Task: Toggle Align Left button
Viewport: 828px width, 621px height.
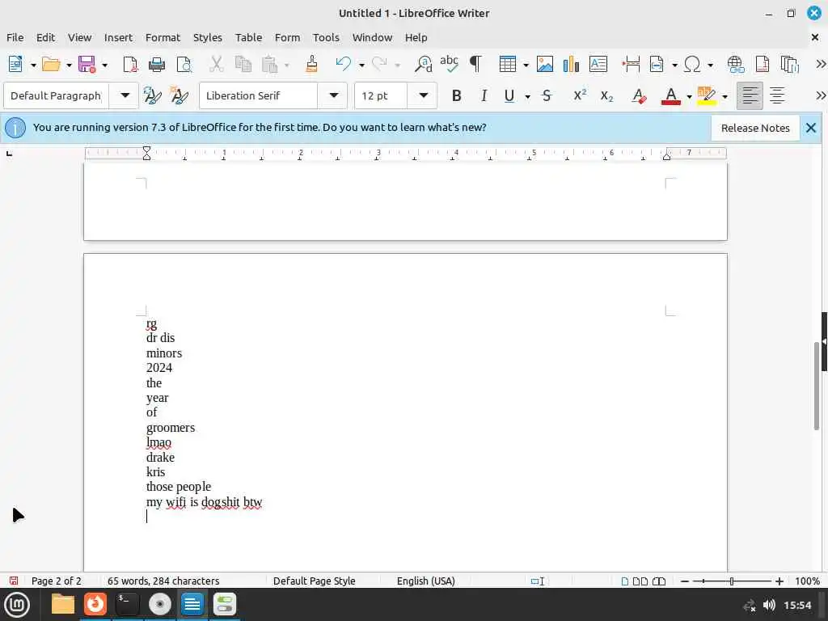Action: [x=750, y=96]
